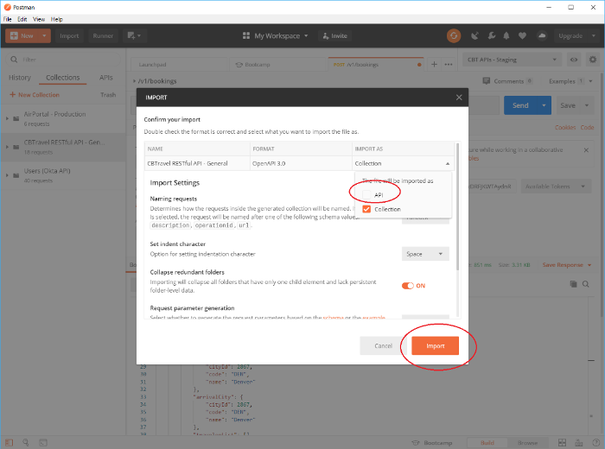Click the copy response icon
605x449 pixels.
[573, 284]
